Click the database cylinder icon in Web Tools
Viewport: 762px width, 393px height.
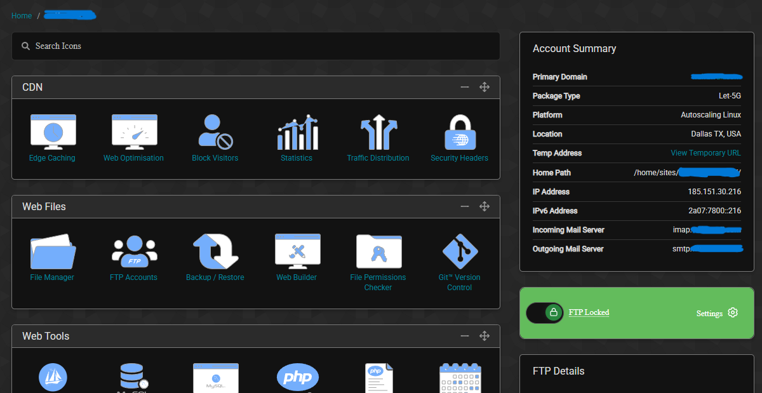point(133,378)
